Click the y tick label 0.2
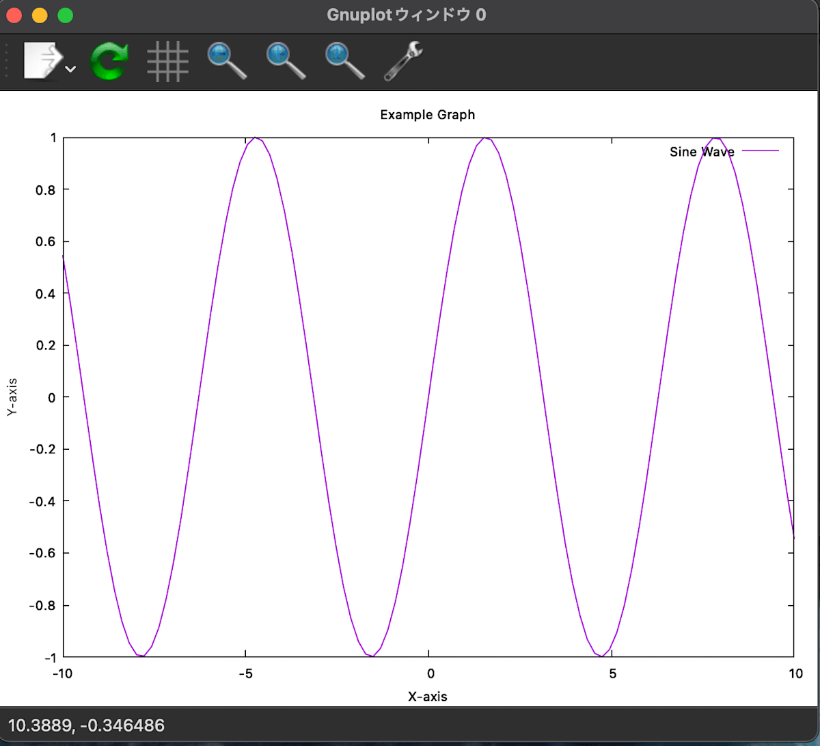Screen dimensions: 820x746 pos(44,345)
